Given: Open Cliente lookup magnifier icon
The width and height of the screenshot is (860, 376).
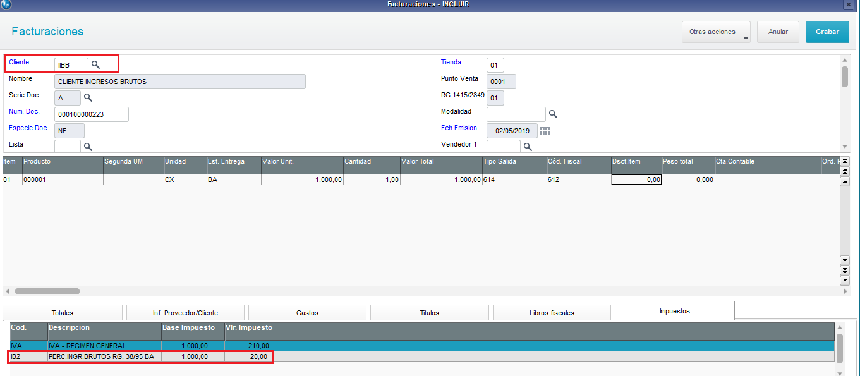Looking at the screenshot, I should (x=95, y=64).
